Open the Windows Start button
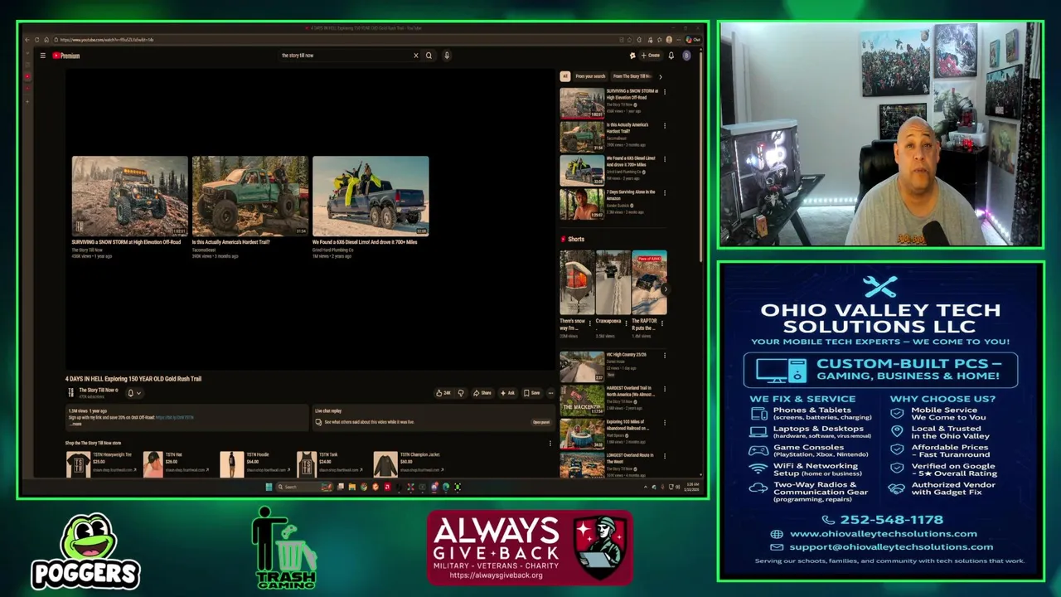 point(269,488)
